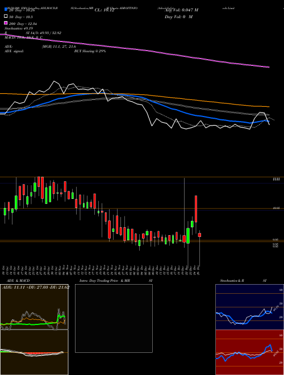
Task: Click the 'ADX: 11.11 +DY: 27.03 -DY: 21.62' readout
Action: [x=36, y=287]
